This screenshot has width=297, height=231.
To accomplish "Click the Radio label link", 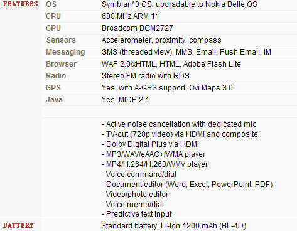I will click(x=56, y=76).
